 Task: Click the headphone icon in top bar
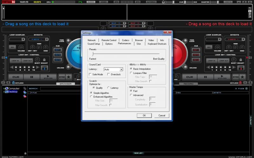[x=163, y=2]
